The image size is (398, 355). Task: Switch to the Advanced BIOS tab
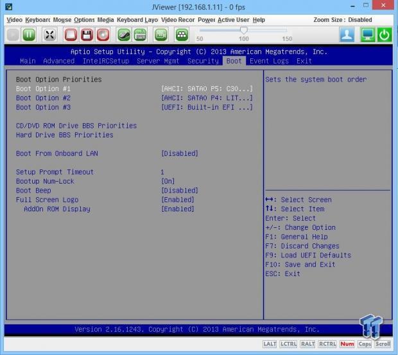coord(59,61)
